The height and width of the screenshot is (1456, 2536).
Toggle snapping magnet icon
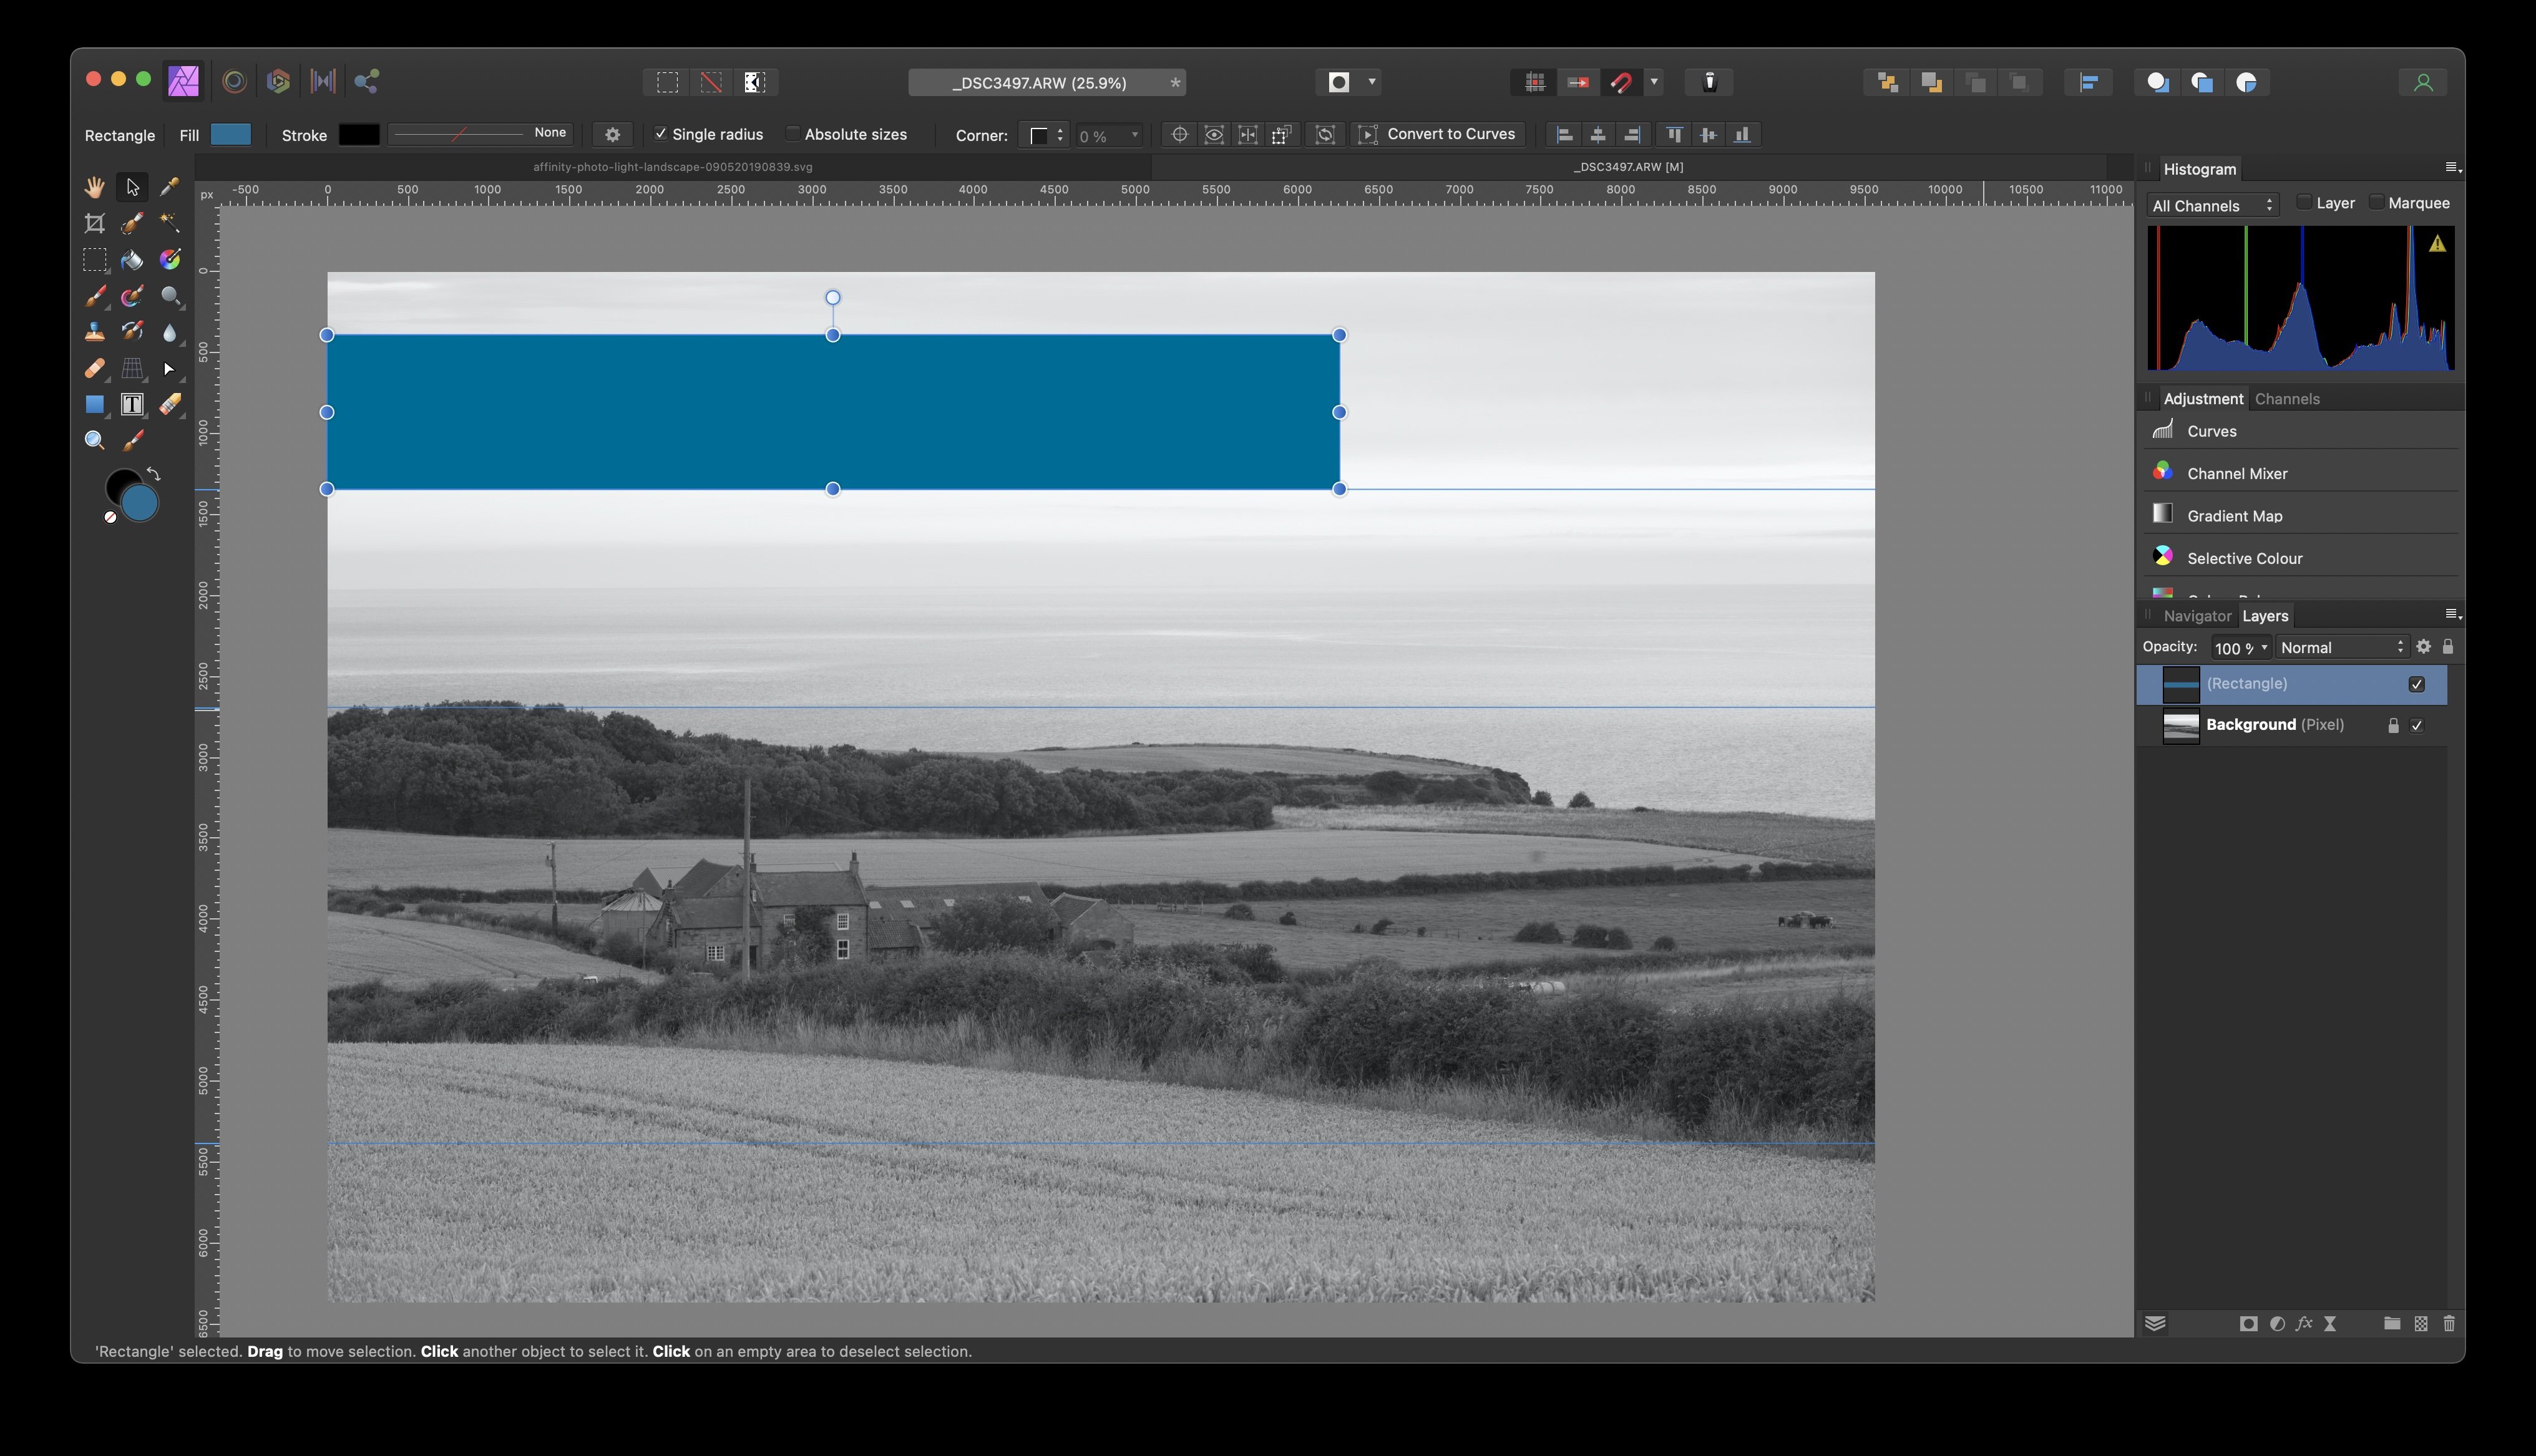(1621, 82)
